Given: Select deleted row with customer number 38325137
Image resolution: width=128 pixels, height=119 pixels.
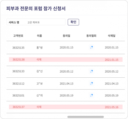Looking at the screenshot, I should click(66, 107).
